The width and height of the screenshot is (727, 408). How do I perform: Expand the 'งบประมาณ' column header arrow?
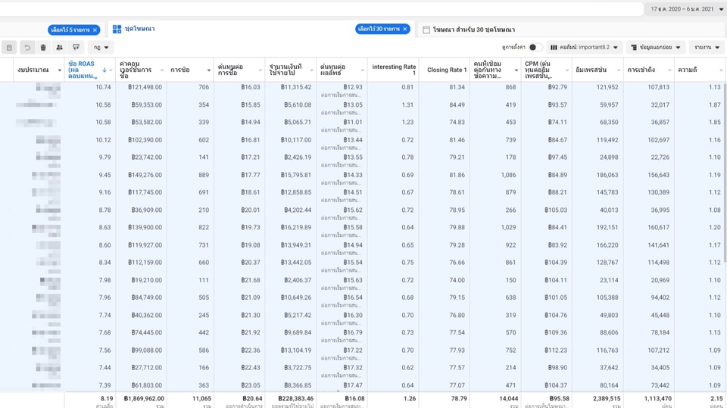(60, 70)
